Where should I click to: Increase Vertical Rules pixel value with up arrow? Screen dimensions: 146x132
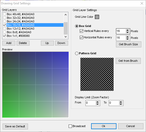coord(127,30)
